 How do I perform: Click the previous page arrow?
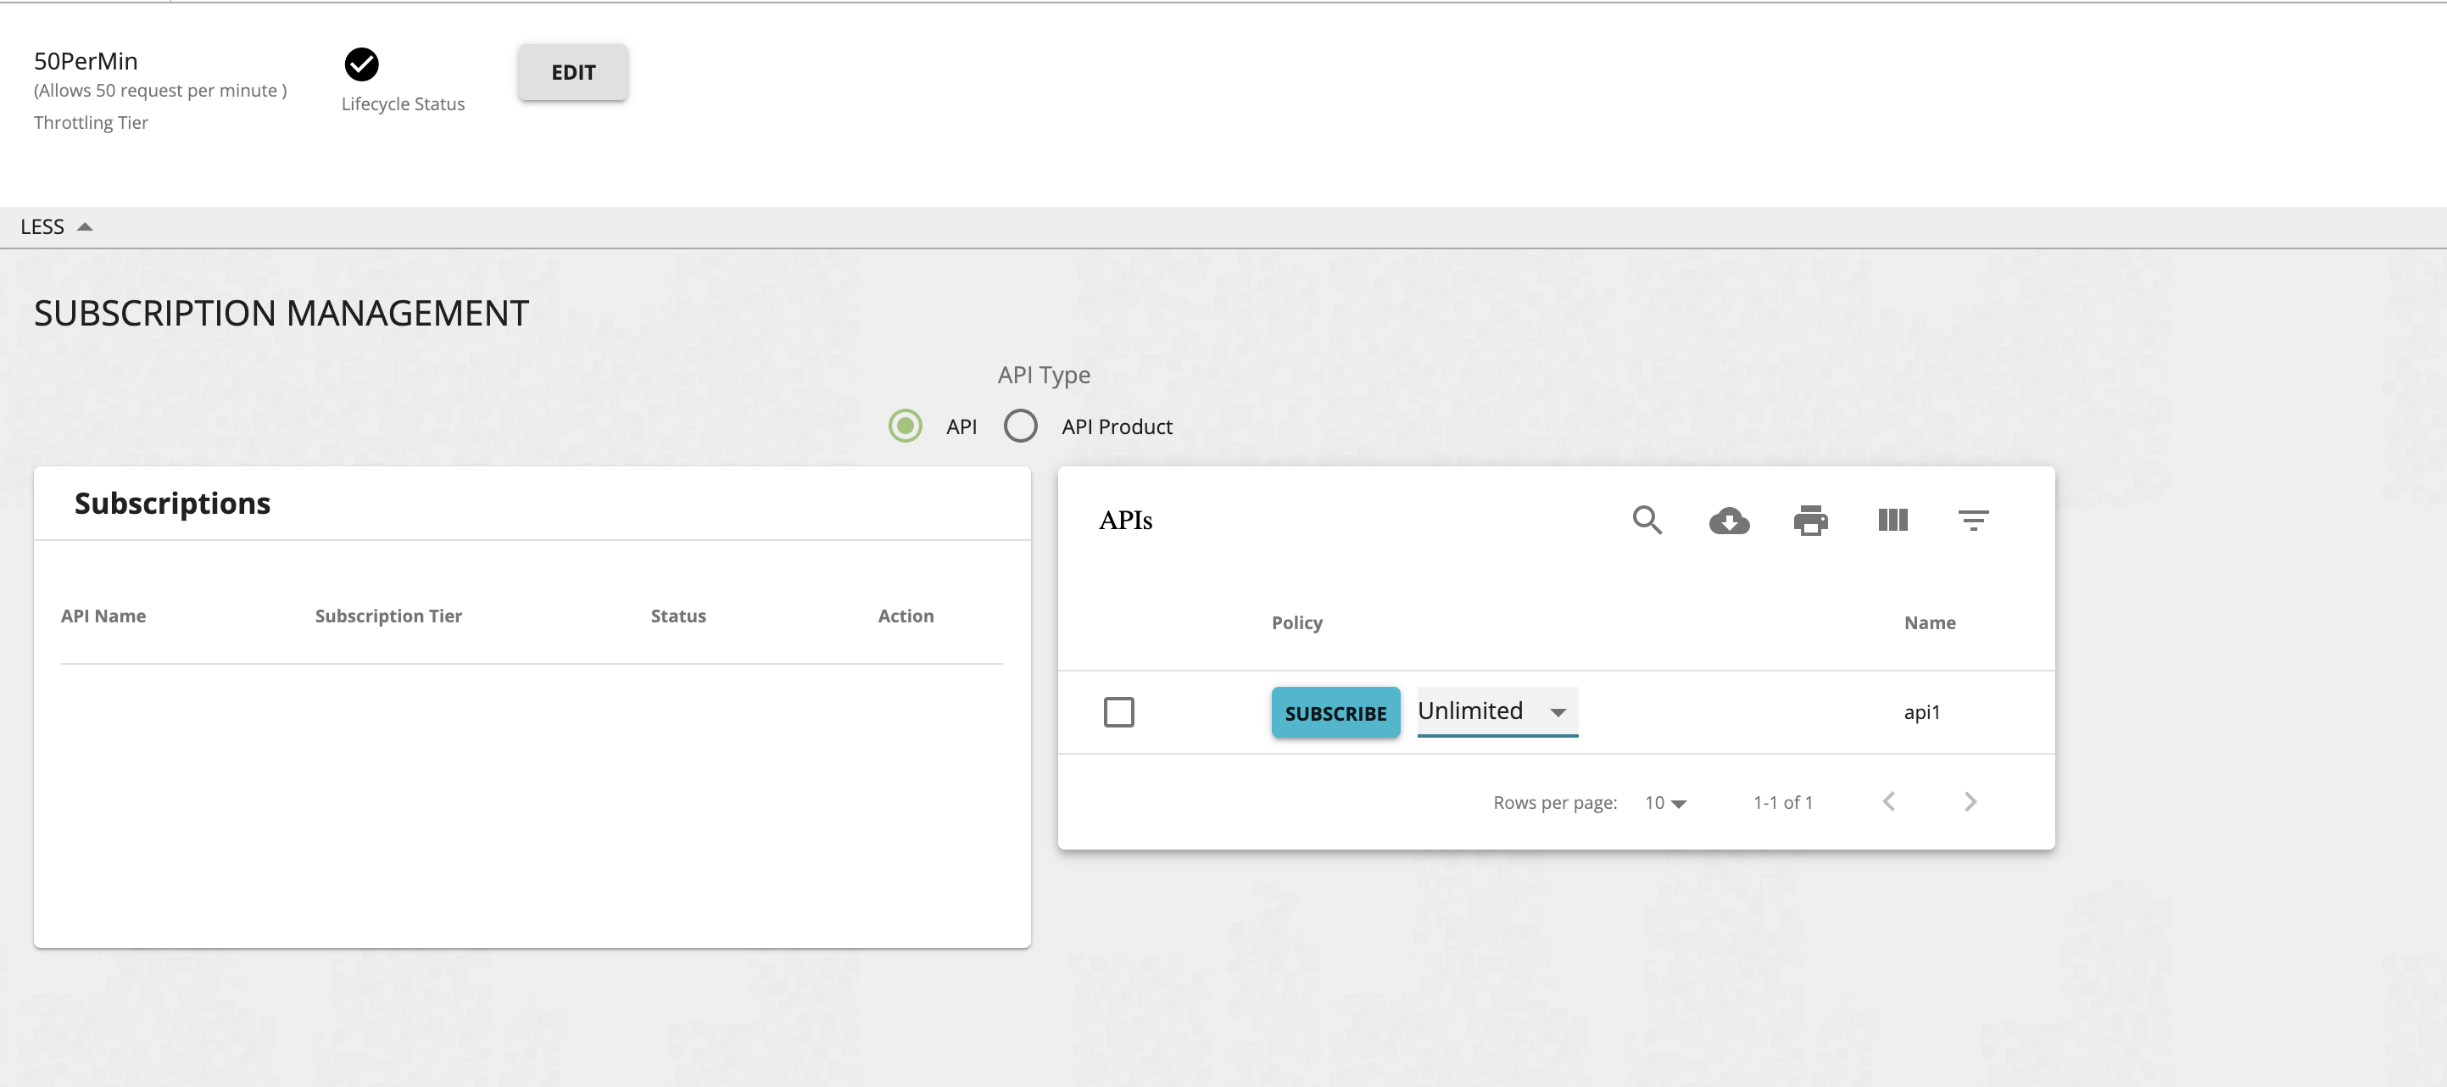(1888, 801)
